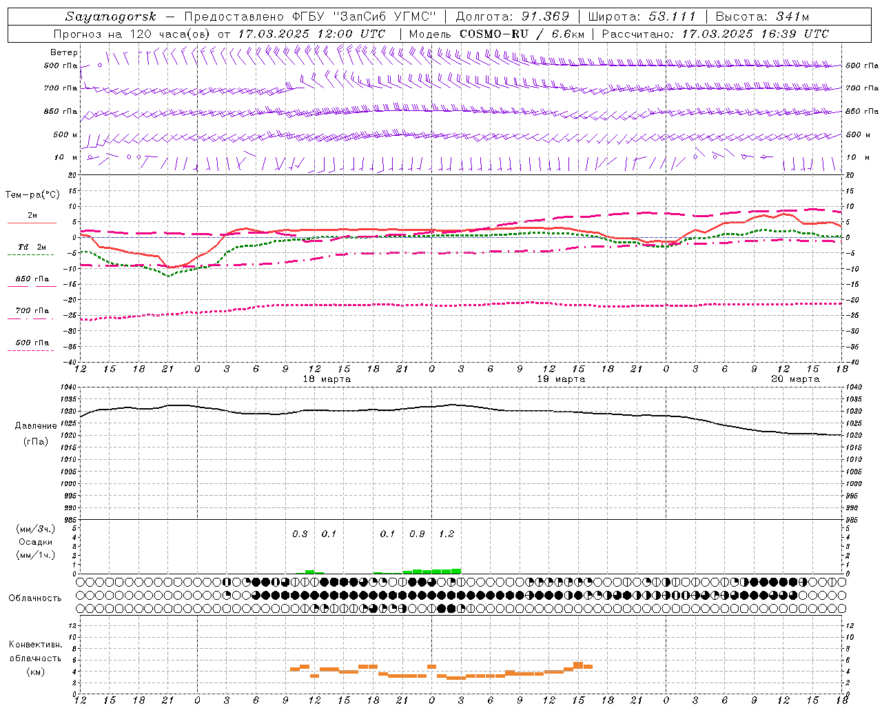Click the Тем-ра(°C) temperature panel label
The height and width of the screenshot is (706, 882).
point(32,195)
